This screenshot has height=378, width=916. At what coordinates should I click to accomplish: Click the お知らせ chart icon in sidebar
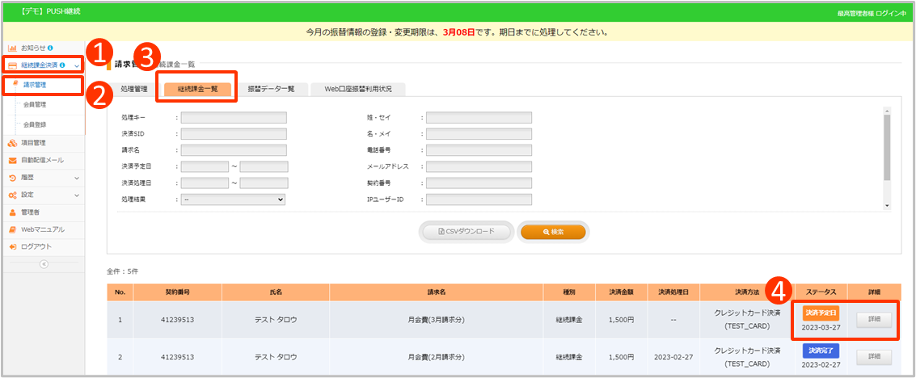(x=12, y=48)
